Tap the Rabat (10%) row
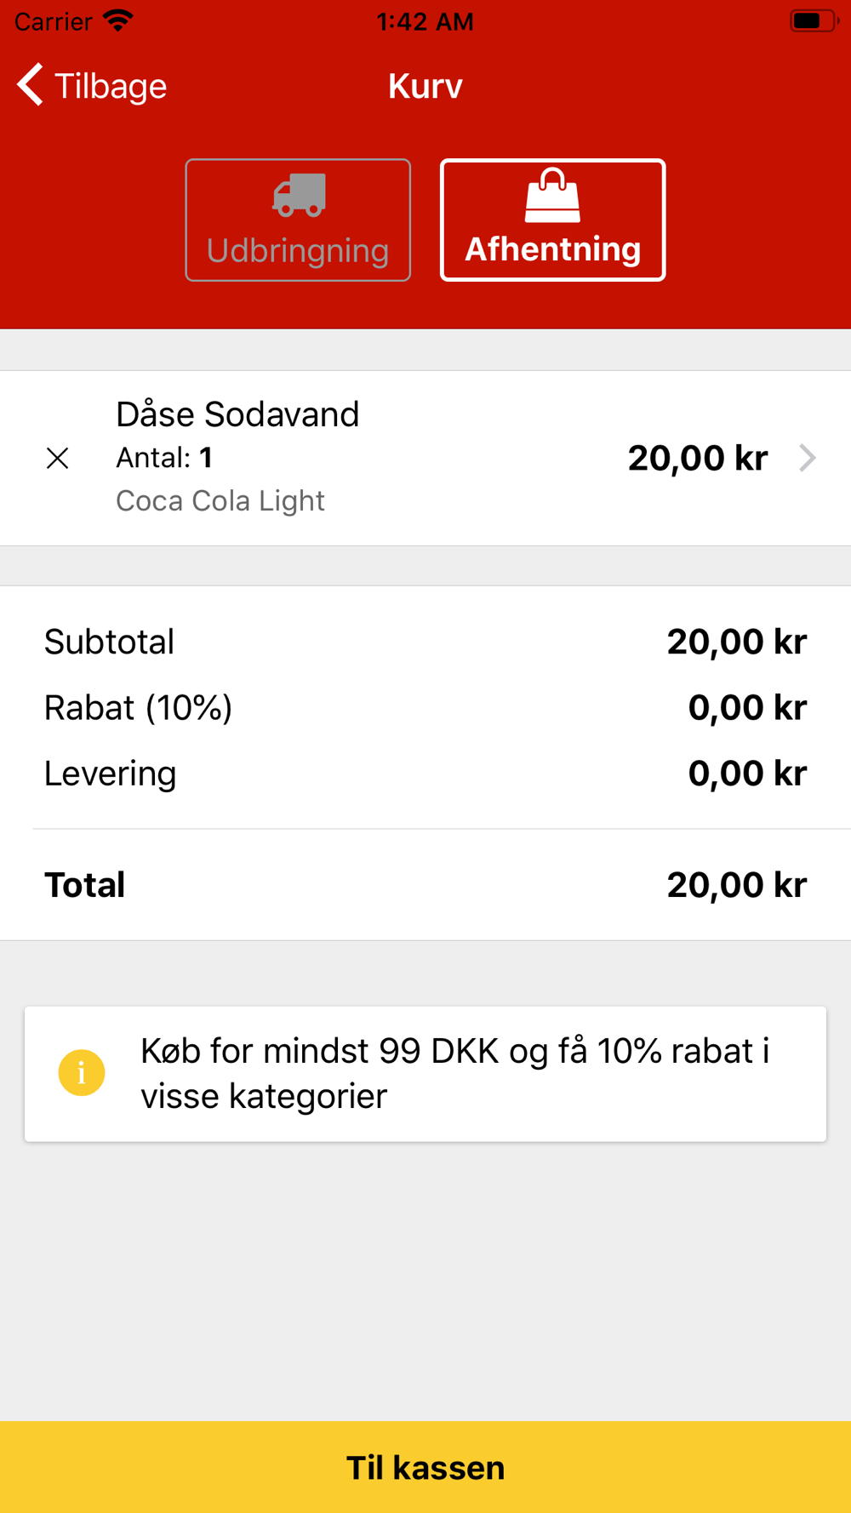This screenshot has width=851, height=1513. (425, 707)
